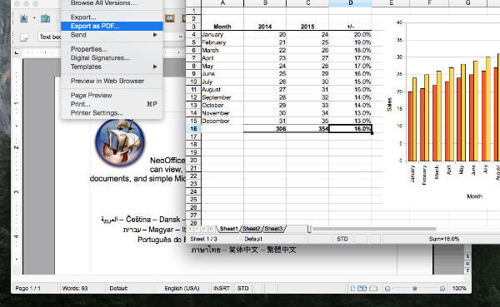Click the zoom out minus icon

[387, 289]
